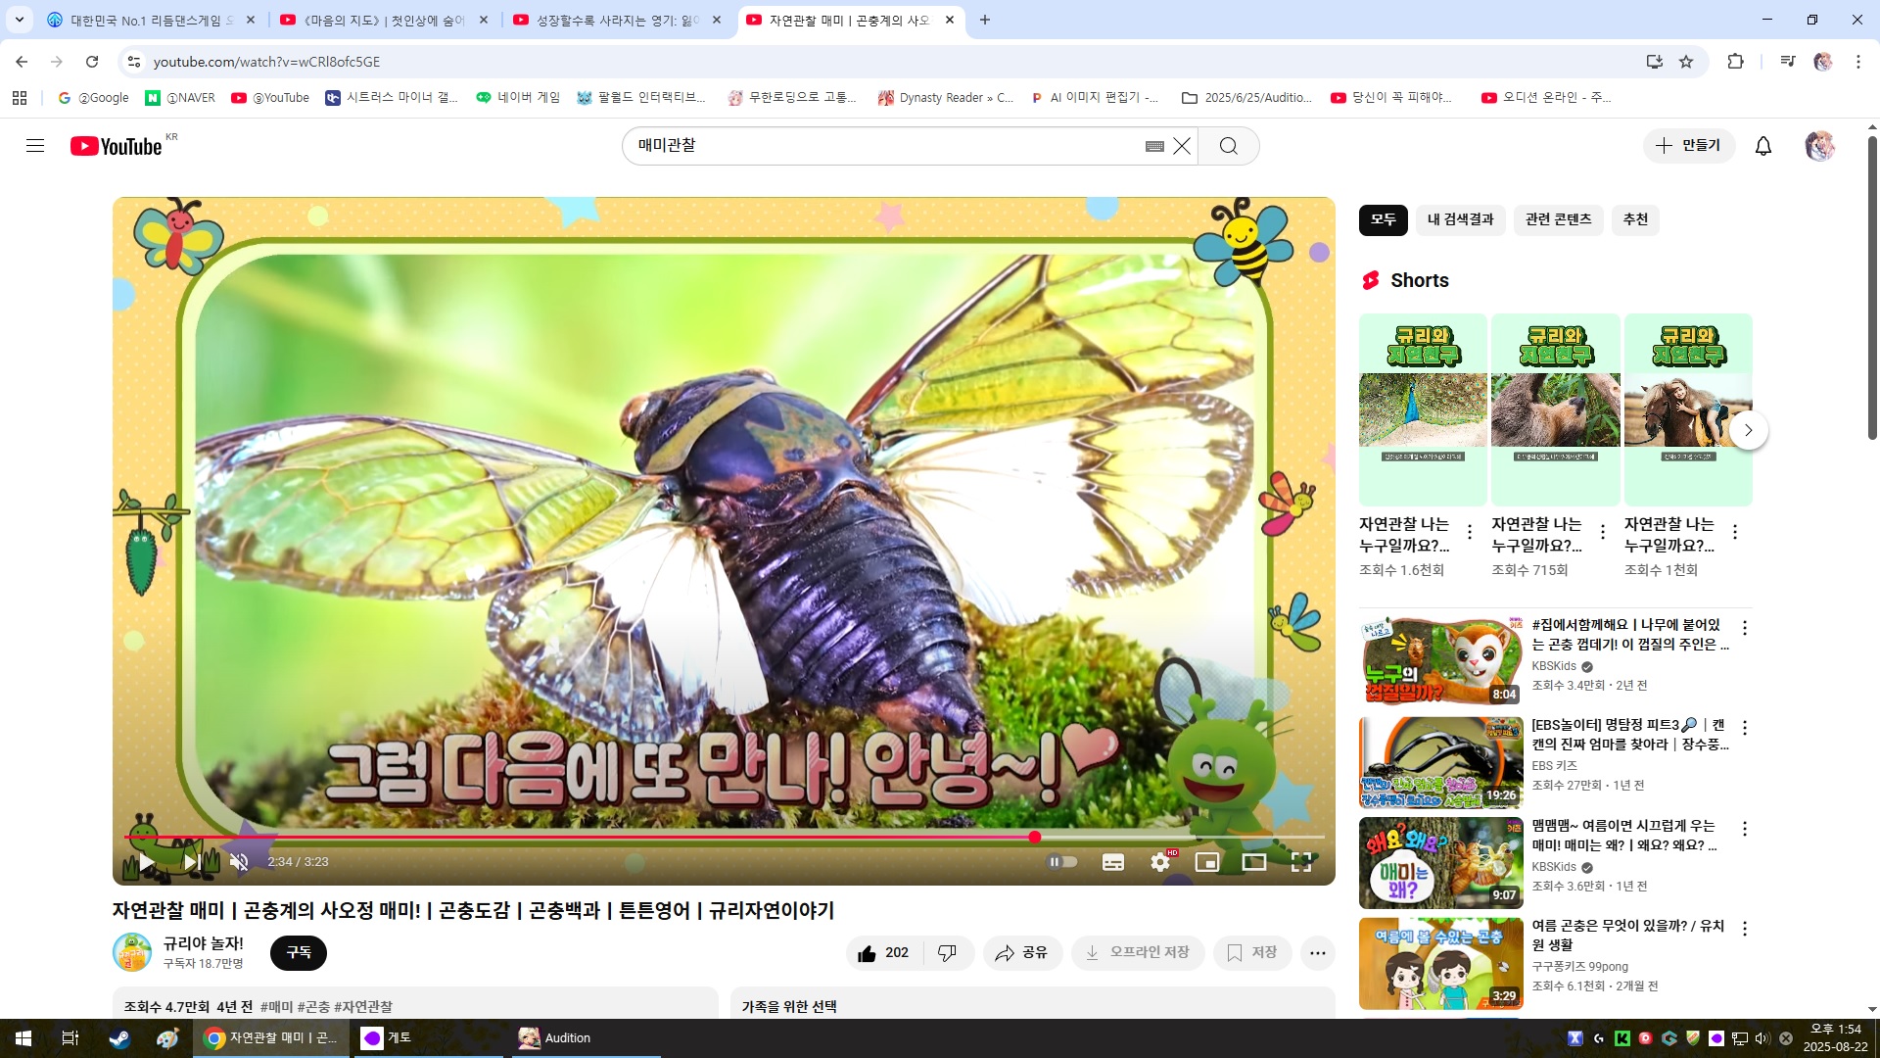Image resolution: width=1880 pixels, height=1058 pixels.
Task: Dislike the video with thumbs down
Action: (947, 953)
